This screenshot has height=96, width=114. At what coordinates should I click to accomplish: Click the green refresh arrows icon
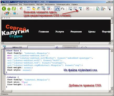pyautogui.click(x=14, y=9)
